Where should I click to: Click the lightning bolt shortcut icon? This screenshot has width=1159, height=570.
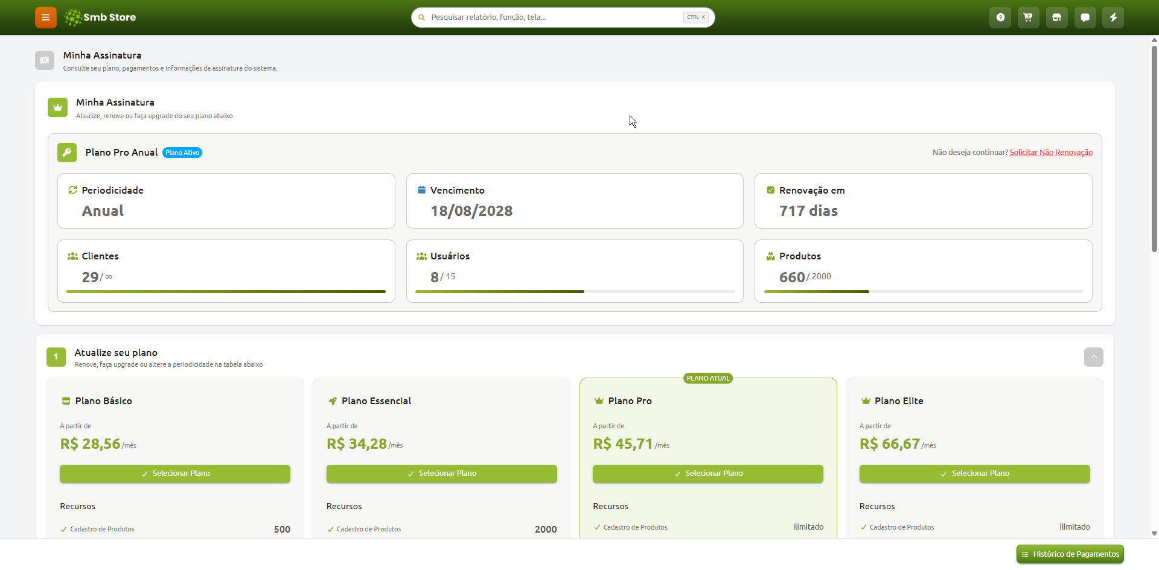[x=1113, y=17]
